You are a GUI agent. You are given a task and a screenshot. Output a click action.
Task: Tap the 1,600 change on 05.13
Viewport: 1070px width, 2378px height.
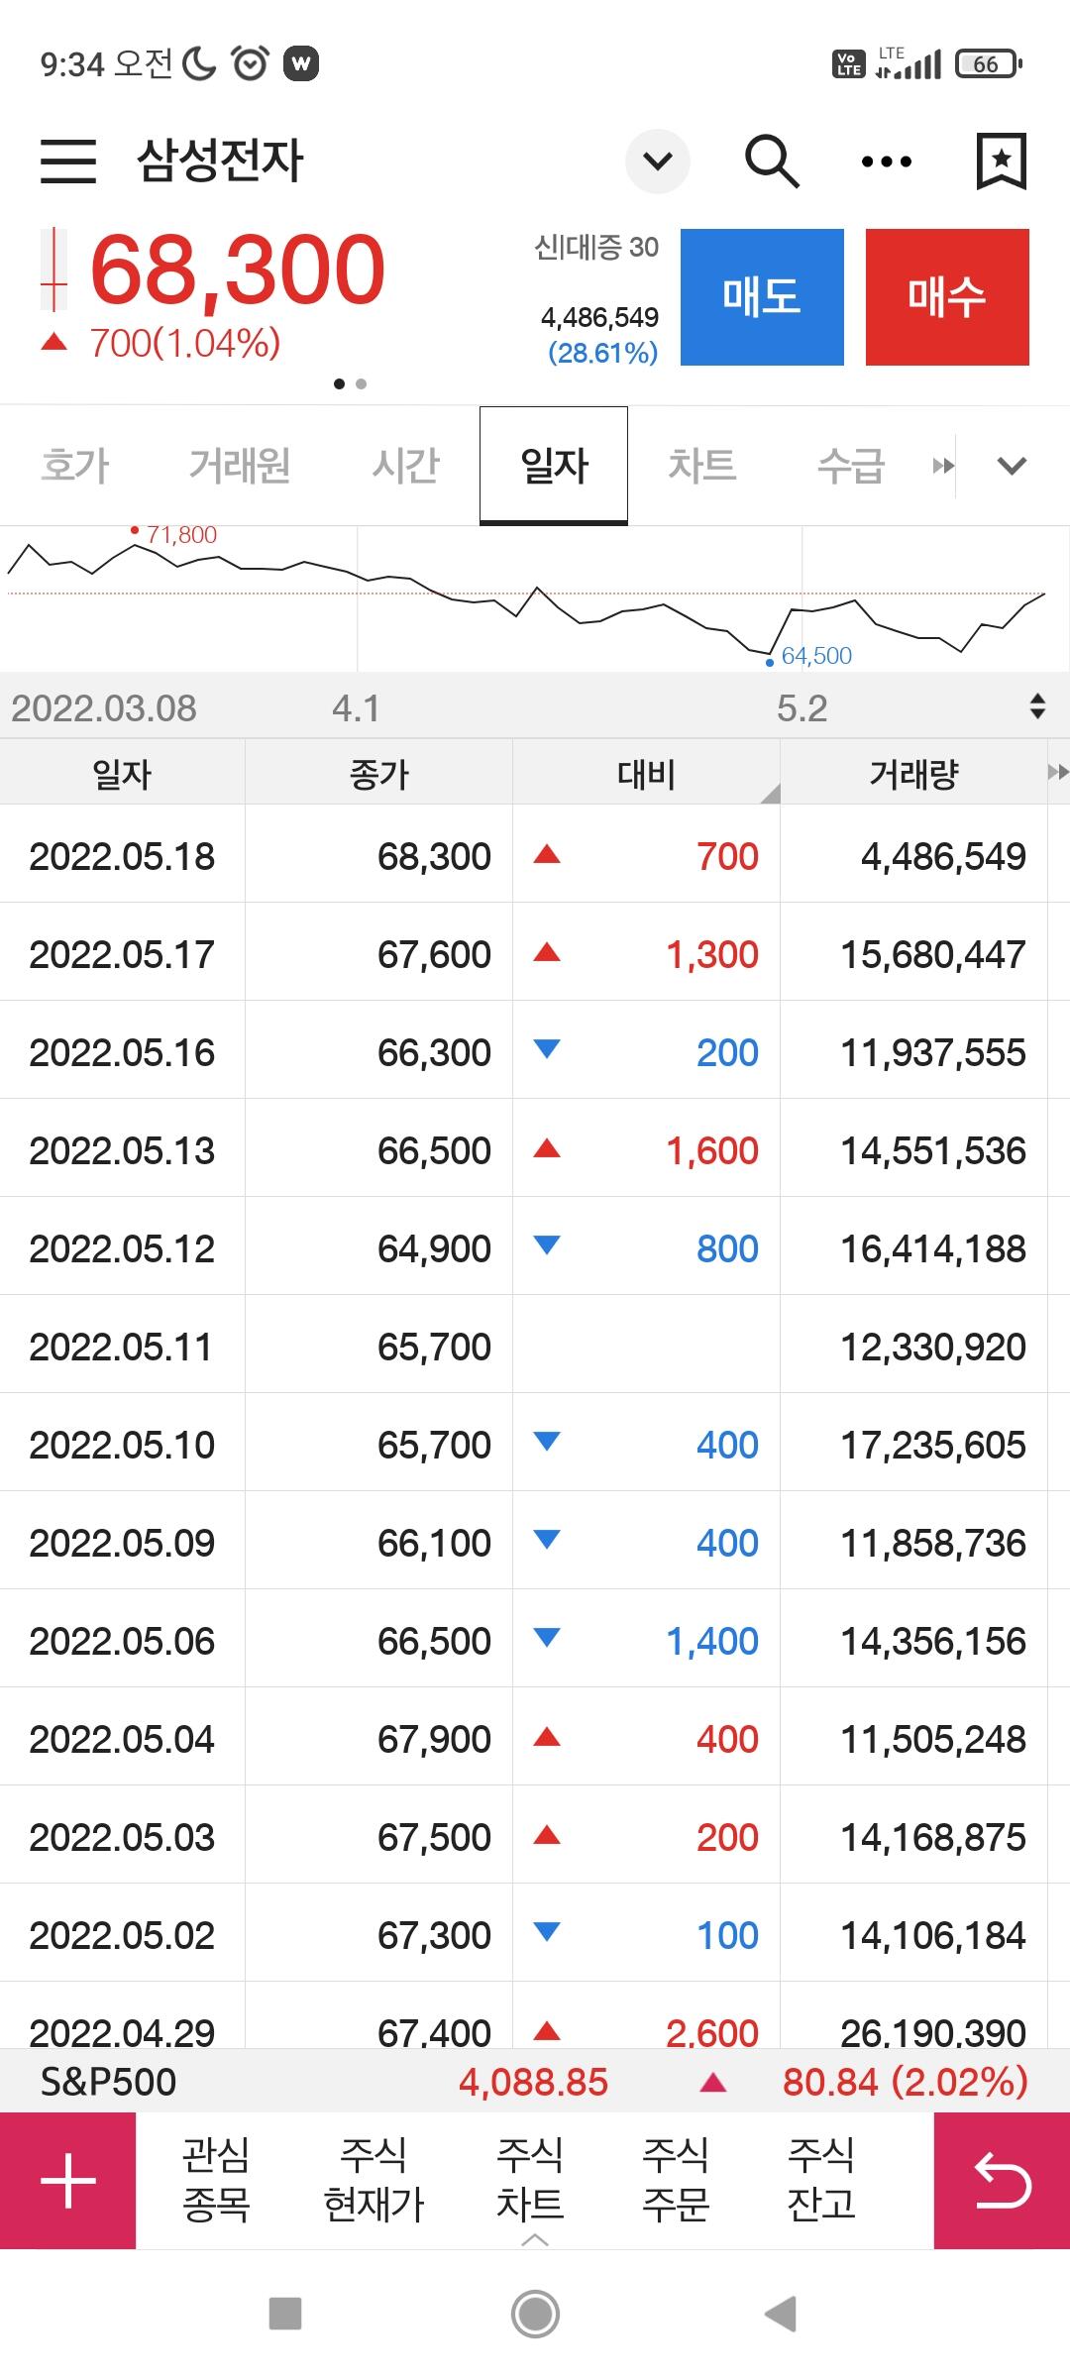pyautogui.click(x=711, y=1150)
